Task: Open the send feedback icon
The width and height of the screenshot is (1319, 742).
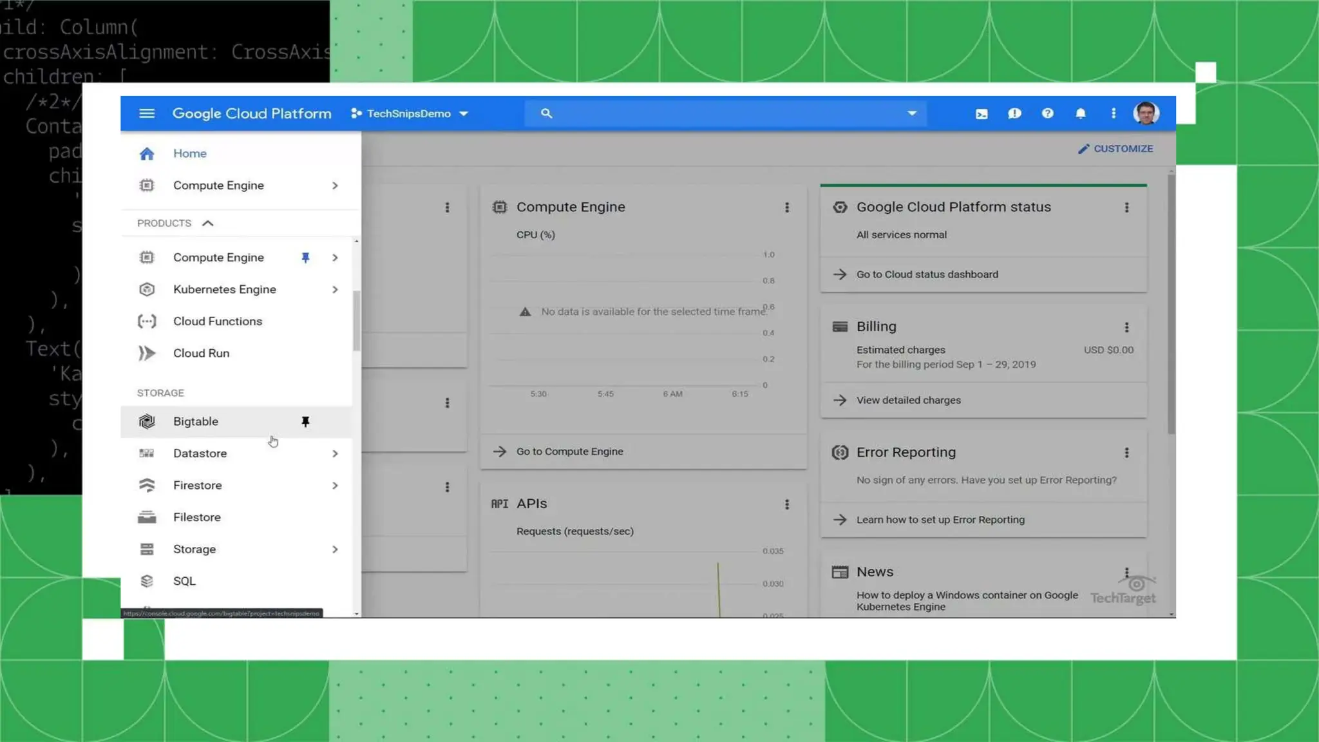Action: pyautogui.click(x=1014, y=113)
